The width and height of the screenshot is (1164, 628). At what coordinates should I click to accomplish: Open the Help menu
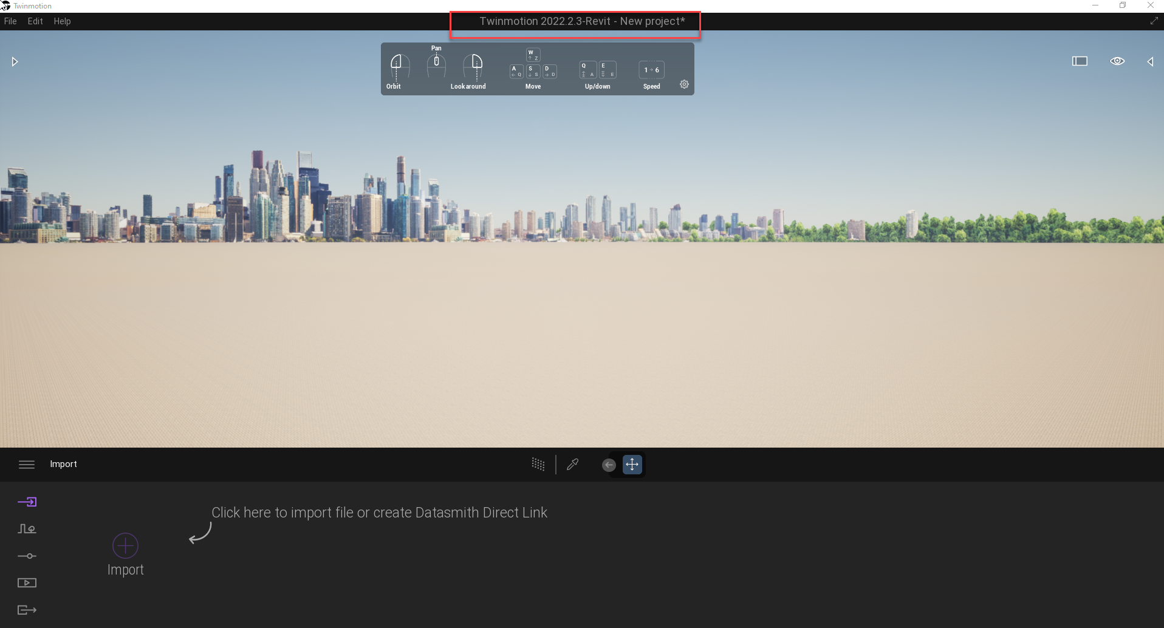pyautogui.click(x=62, y=21)
